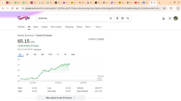
Task: Open Google account profile picture
Action: point(176,18)
